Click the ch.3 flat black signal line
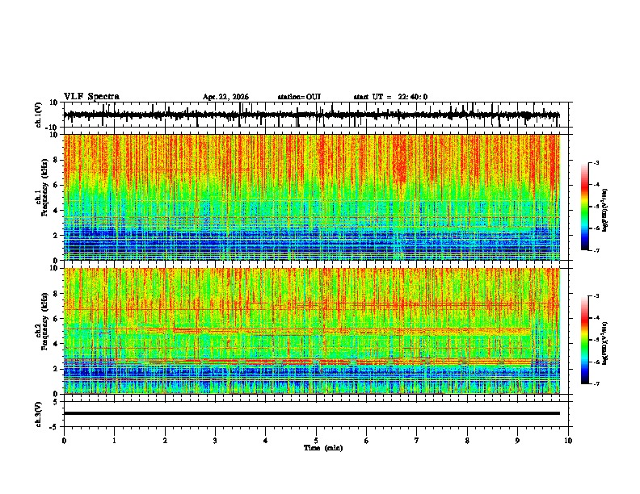640x494 pixels. (x=312, y=413)
